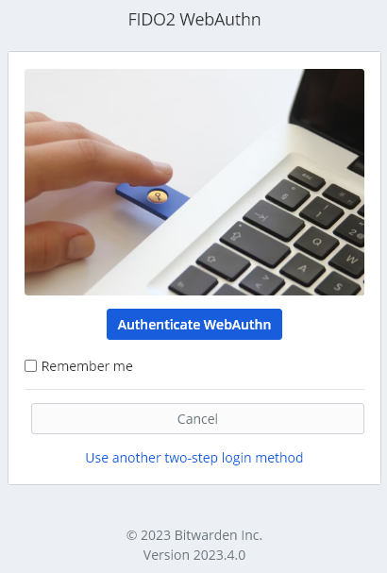The height and width of the screenshot is (573, 387).
Task: Click the FIDO2 WebAuthn heading
Action: click(x=194, y=20)
